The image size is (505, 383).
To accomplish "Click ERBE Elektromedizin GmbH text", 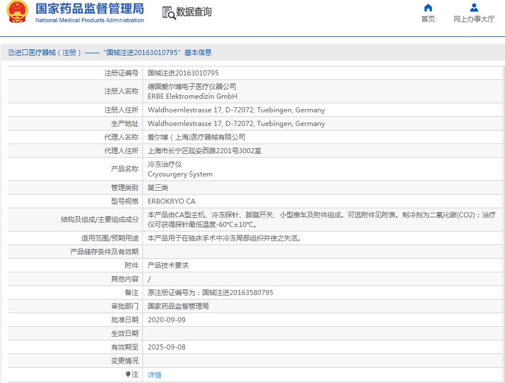I will pyautogui.click(x=192, y=96).
